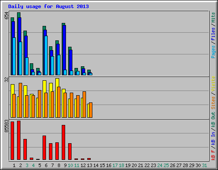Select day 28 on the date axis

pos(185,165)
